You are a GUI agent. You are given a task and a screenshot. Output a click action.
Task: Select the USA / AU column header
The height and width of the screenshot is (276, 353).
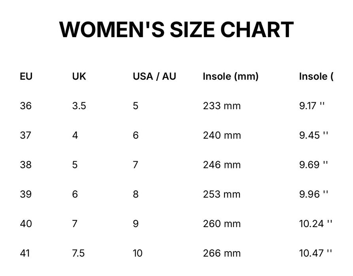pyautogui.click(x=154, y=76)
